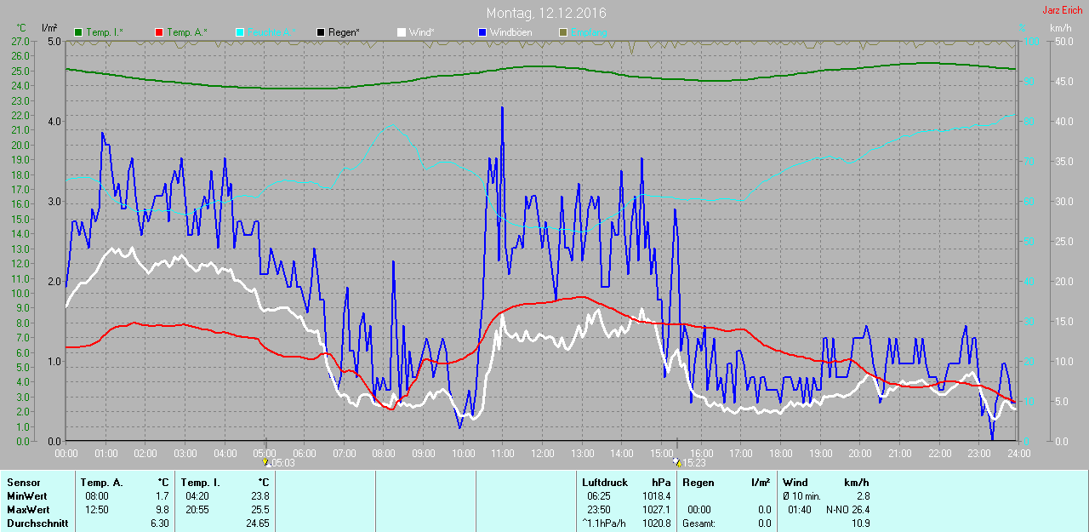Viewport: 1089px width, 532px height.
Task: Click the Windböen legend text label
Action: click(512, 32)
